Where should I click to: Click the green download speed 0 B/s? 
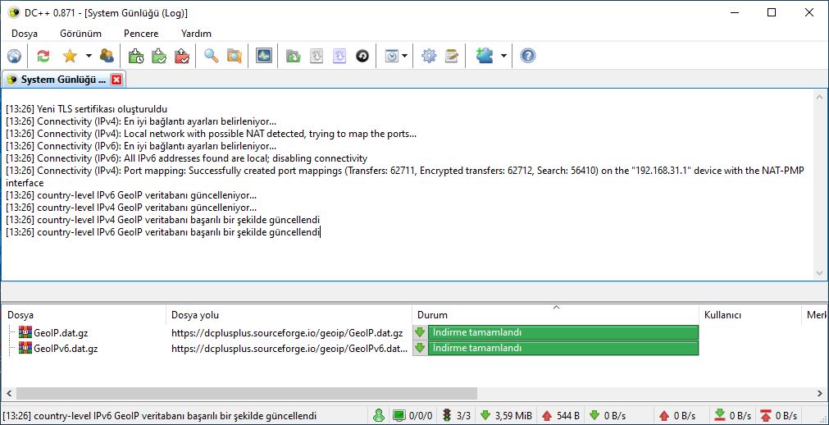coord(608,415)
